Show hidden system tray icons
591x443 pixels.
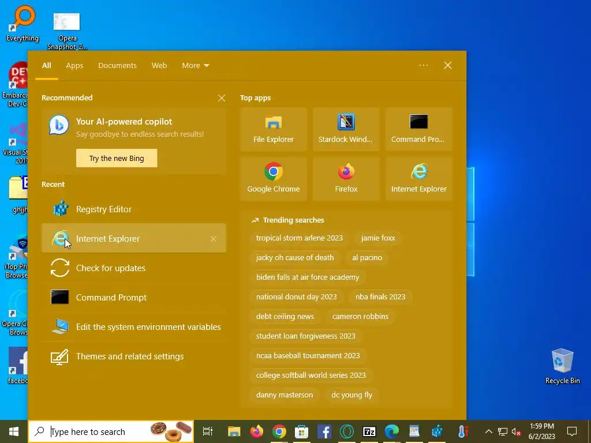(488, 431)
